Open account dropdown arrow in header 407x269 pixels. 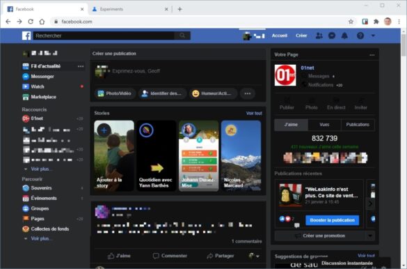tap(373, 36)
